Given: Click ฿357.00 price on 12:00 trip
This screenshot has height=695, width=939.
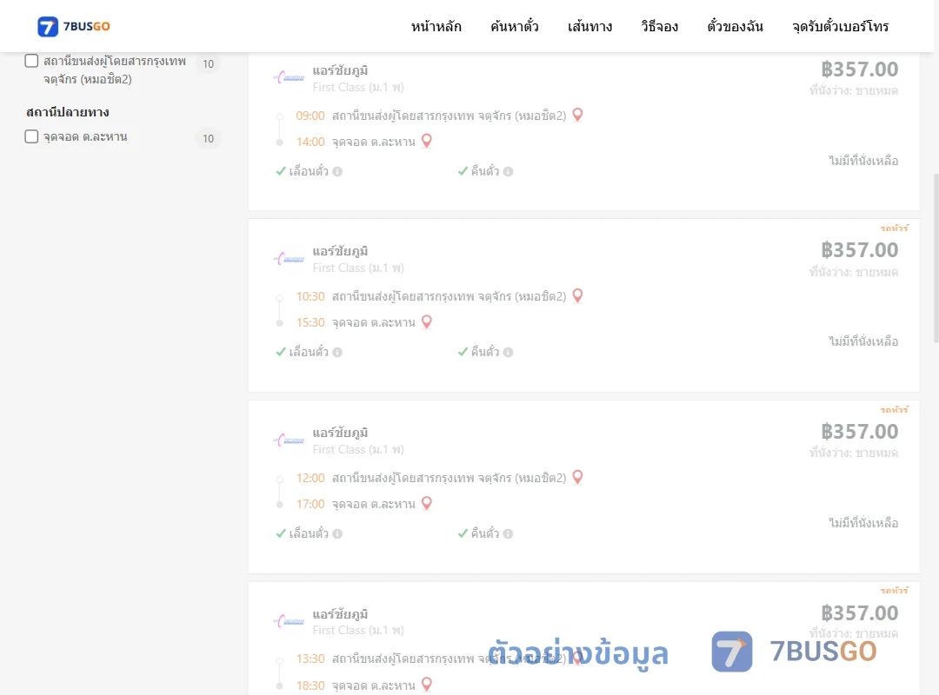Looking at the screenshot, I should click(859, 432).
